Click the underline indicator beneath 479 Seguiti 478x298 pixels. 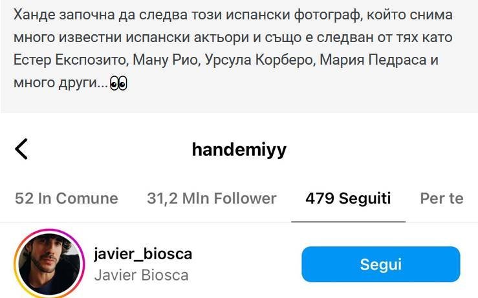point(348,222)
